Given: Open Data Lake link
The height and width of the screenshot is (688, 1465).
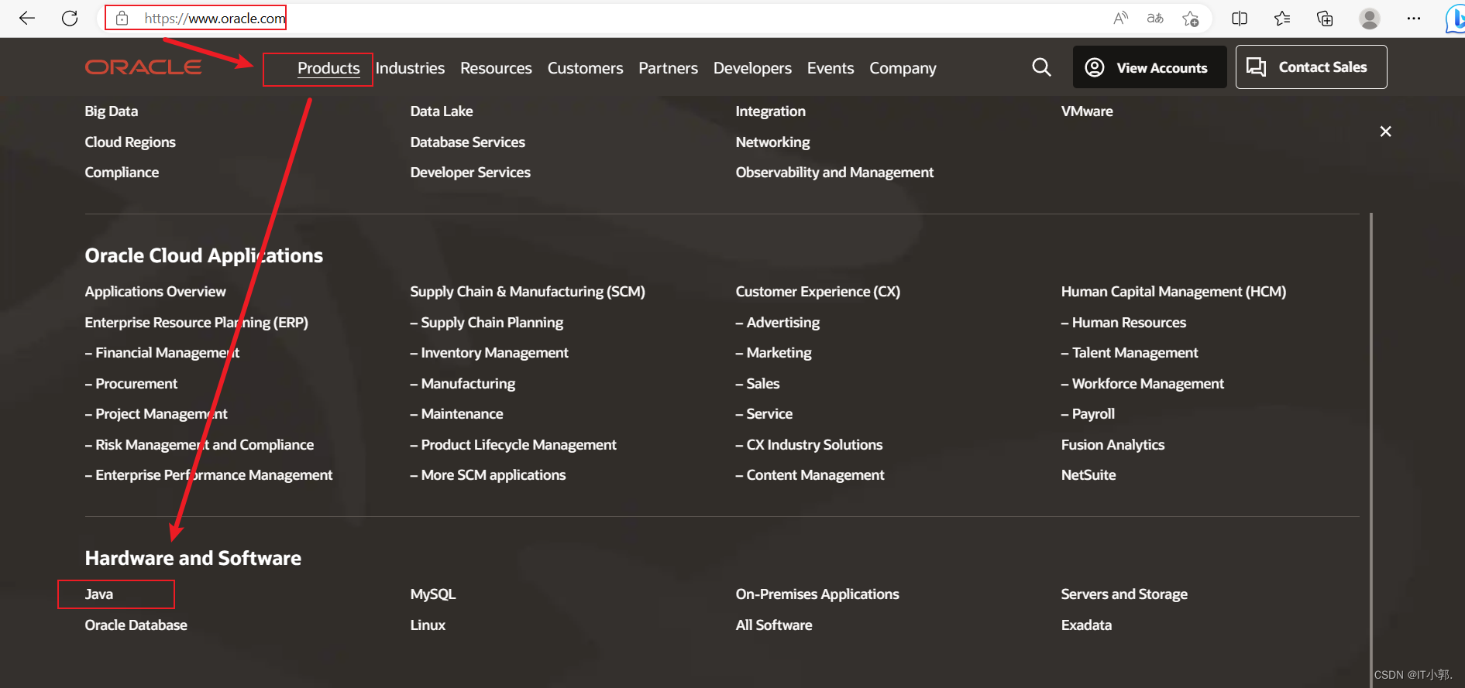Looking at the screenshot, I should tap(442, 111).
